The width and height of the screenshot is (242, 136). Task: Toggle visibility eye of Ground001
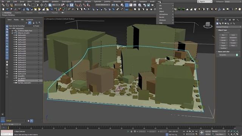click(x=14, y=76)
